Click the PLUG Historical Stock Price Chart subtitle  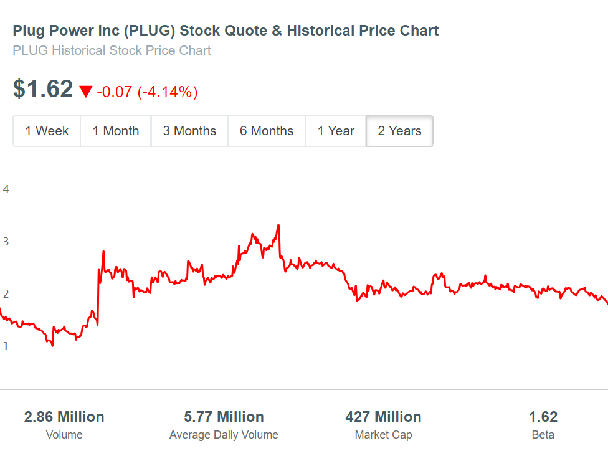[x=112, y=50]
